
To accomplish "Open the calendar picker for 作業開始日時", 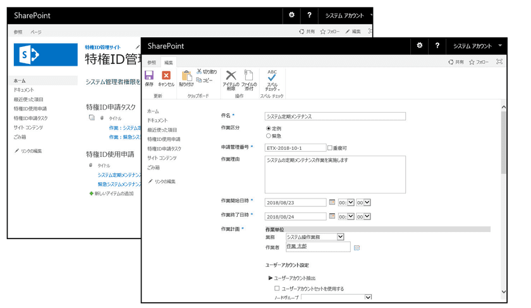I will coord(333,202).
